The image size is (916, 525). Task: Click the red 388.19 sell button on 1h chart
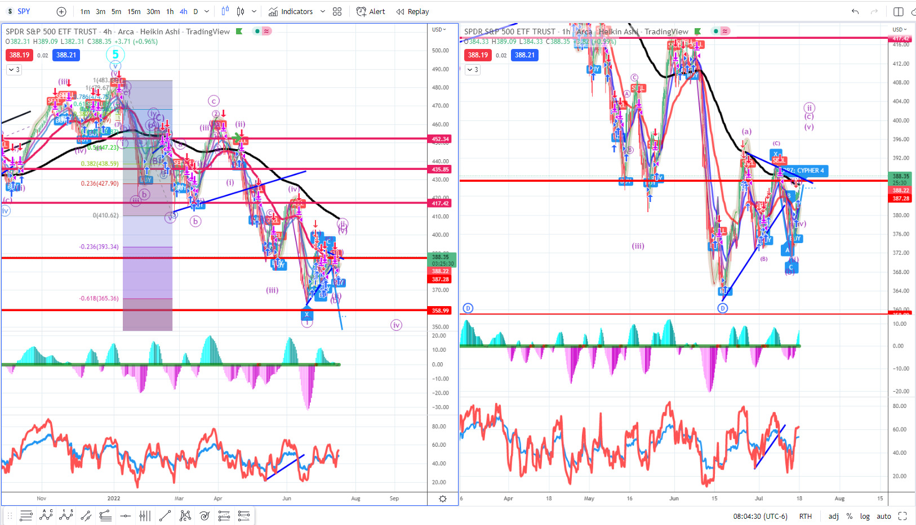(x=478, y=55)
